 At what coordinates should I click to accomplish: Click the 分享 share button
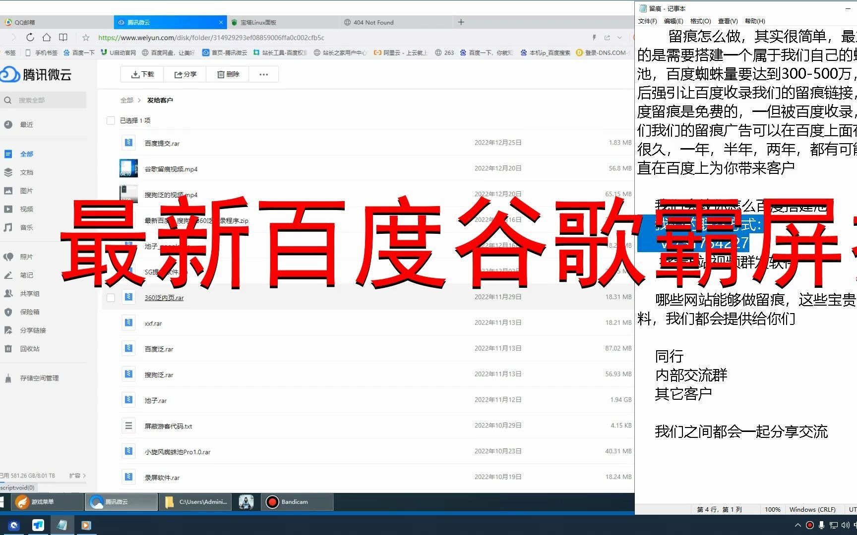pos(185,74)
